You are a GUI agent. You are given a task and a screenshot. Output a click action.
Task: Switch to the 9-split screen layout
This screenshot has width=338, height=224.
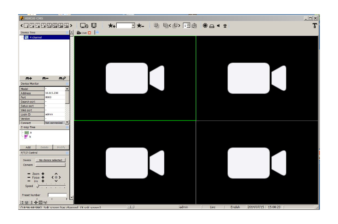pos(43,26)
